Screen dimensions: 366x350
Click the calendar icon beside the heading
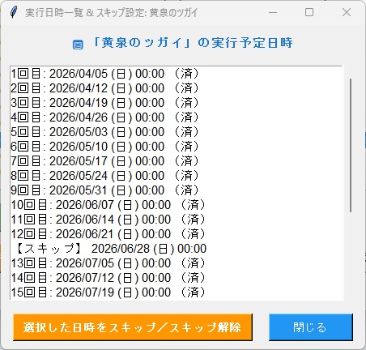78,45
